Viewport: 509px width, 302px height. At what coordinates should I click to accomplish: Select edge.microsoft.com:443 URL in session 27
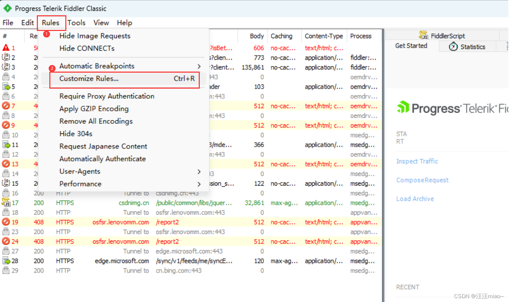[x=189, y=251]
